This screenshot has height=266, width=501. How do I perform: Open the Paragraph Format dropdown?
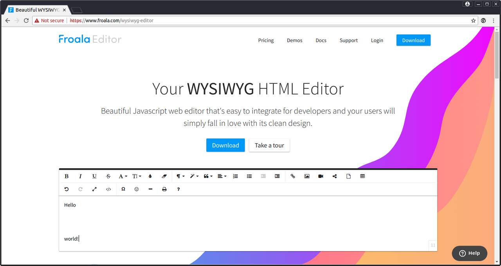coord(180,176)
